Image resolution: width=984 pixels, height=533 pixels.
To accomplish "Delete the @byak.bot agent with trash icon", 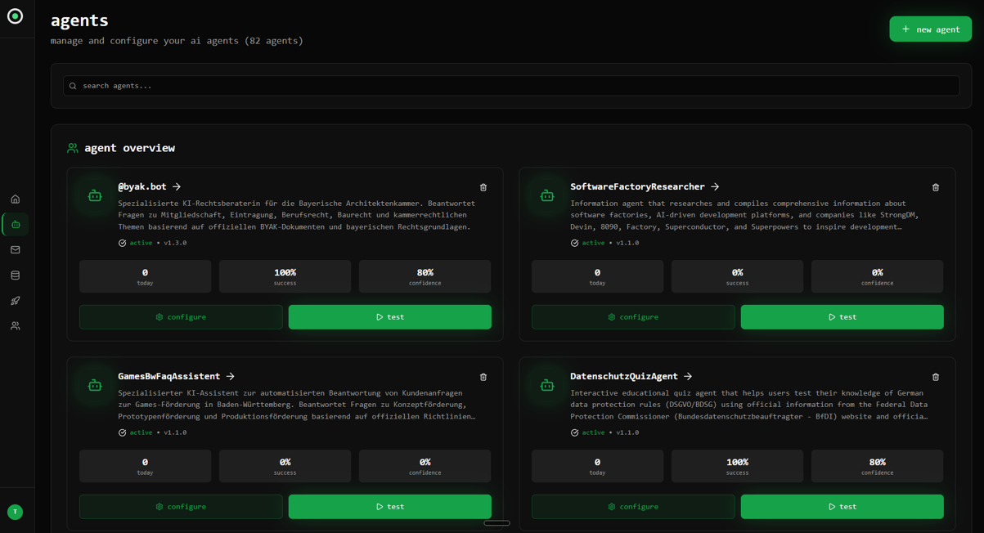I will pos(483,187).
